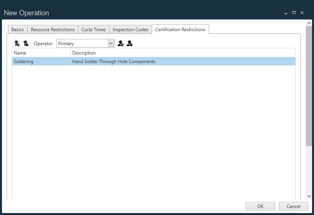
Task: Switch to the Basics tab
Action: 18,30
